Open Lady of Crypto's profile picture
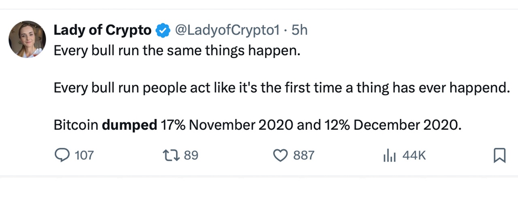The height and width of the screenshot is (202, 518). coord(27,39)
